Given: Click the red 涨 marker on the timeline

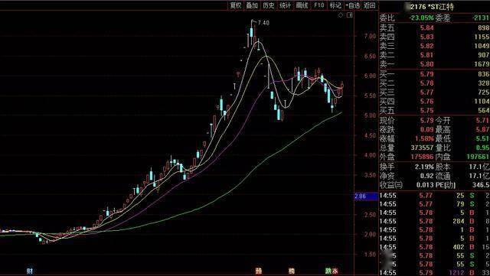Looking at the screenshot, I should pyautogui.click(x=335, y=271).
